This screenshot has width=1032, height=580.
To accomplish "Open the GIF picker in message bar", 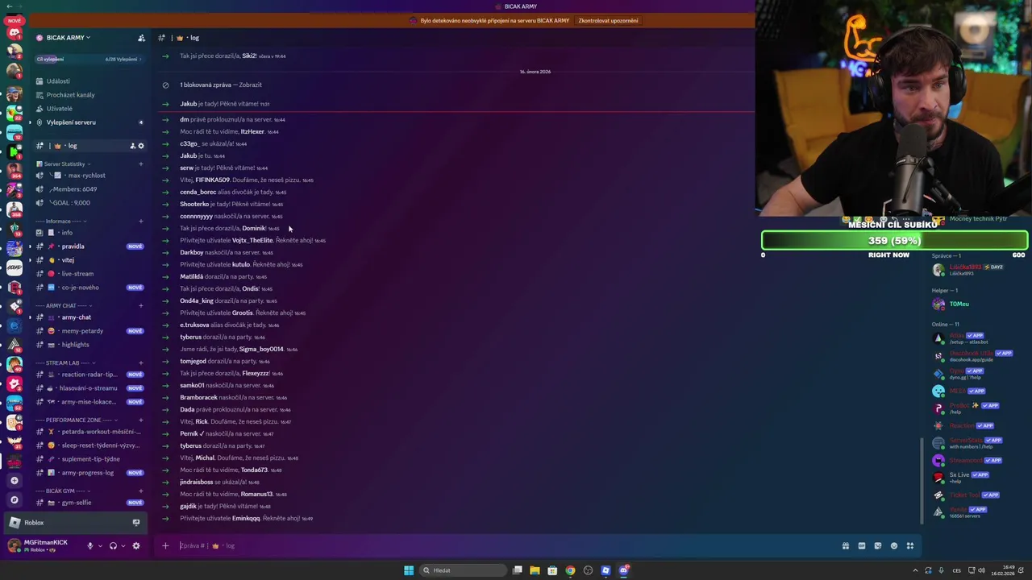I will (862, 545).
